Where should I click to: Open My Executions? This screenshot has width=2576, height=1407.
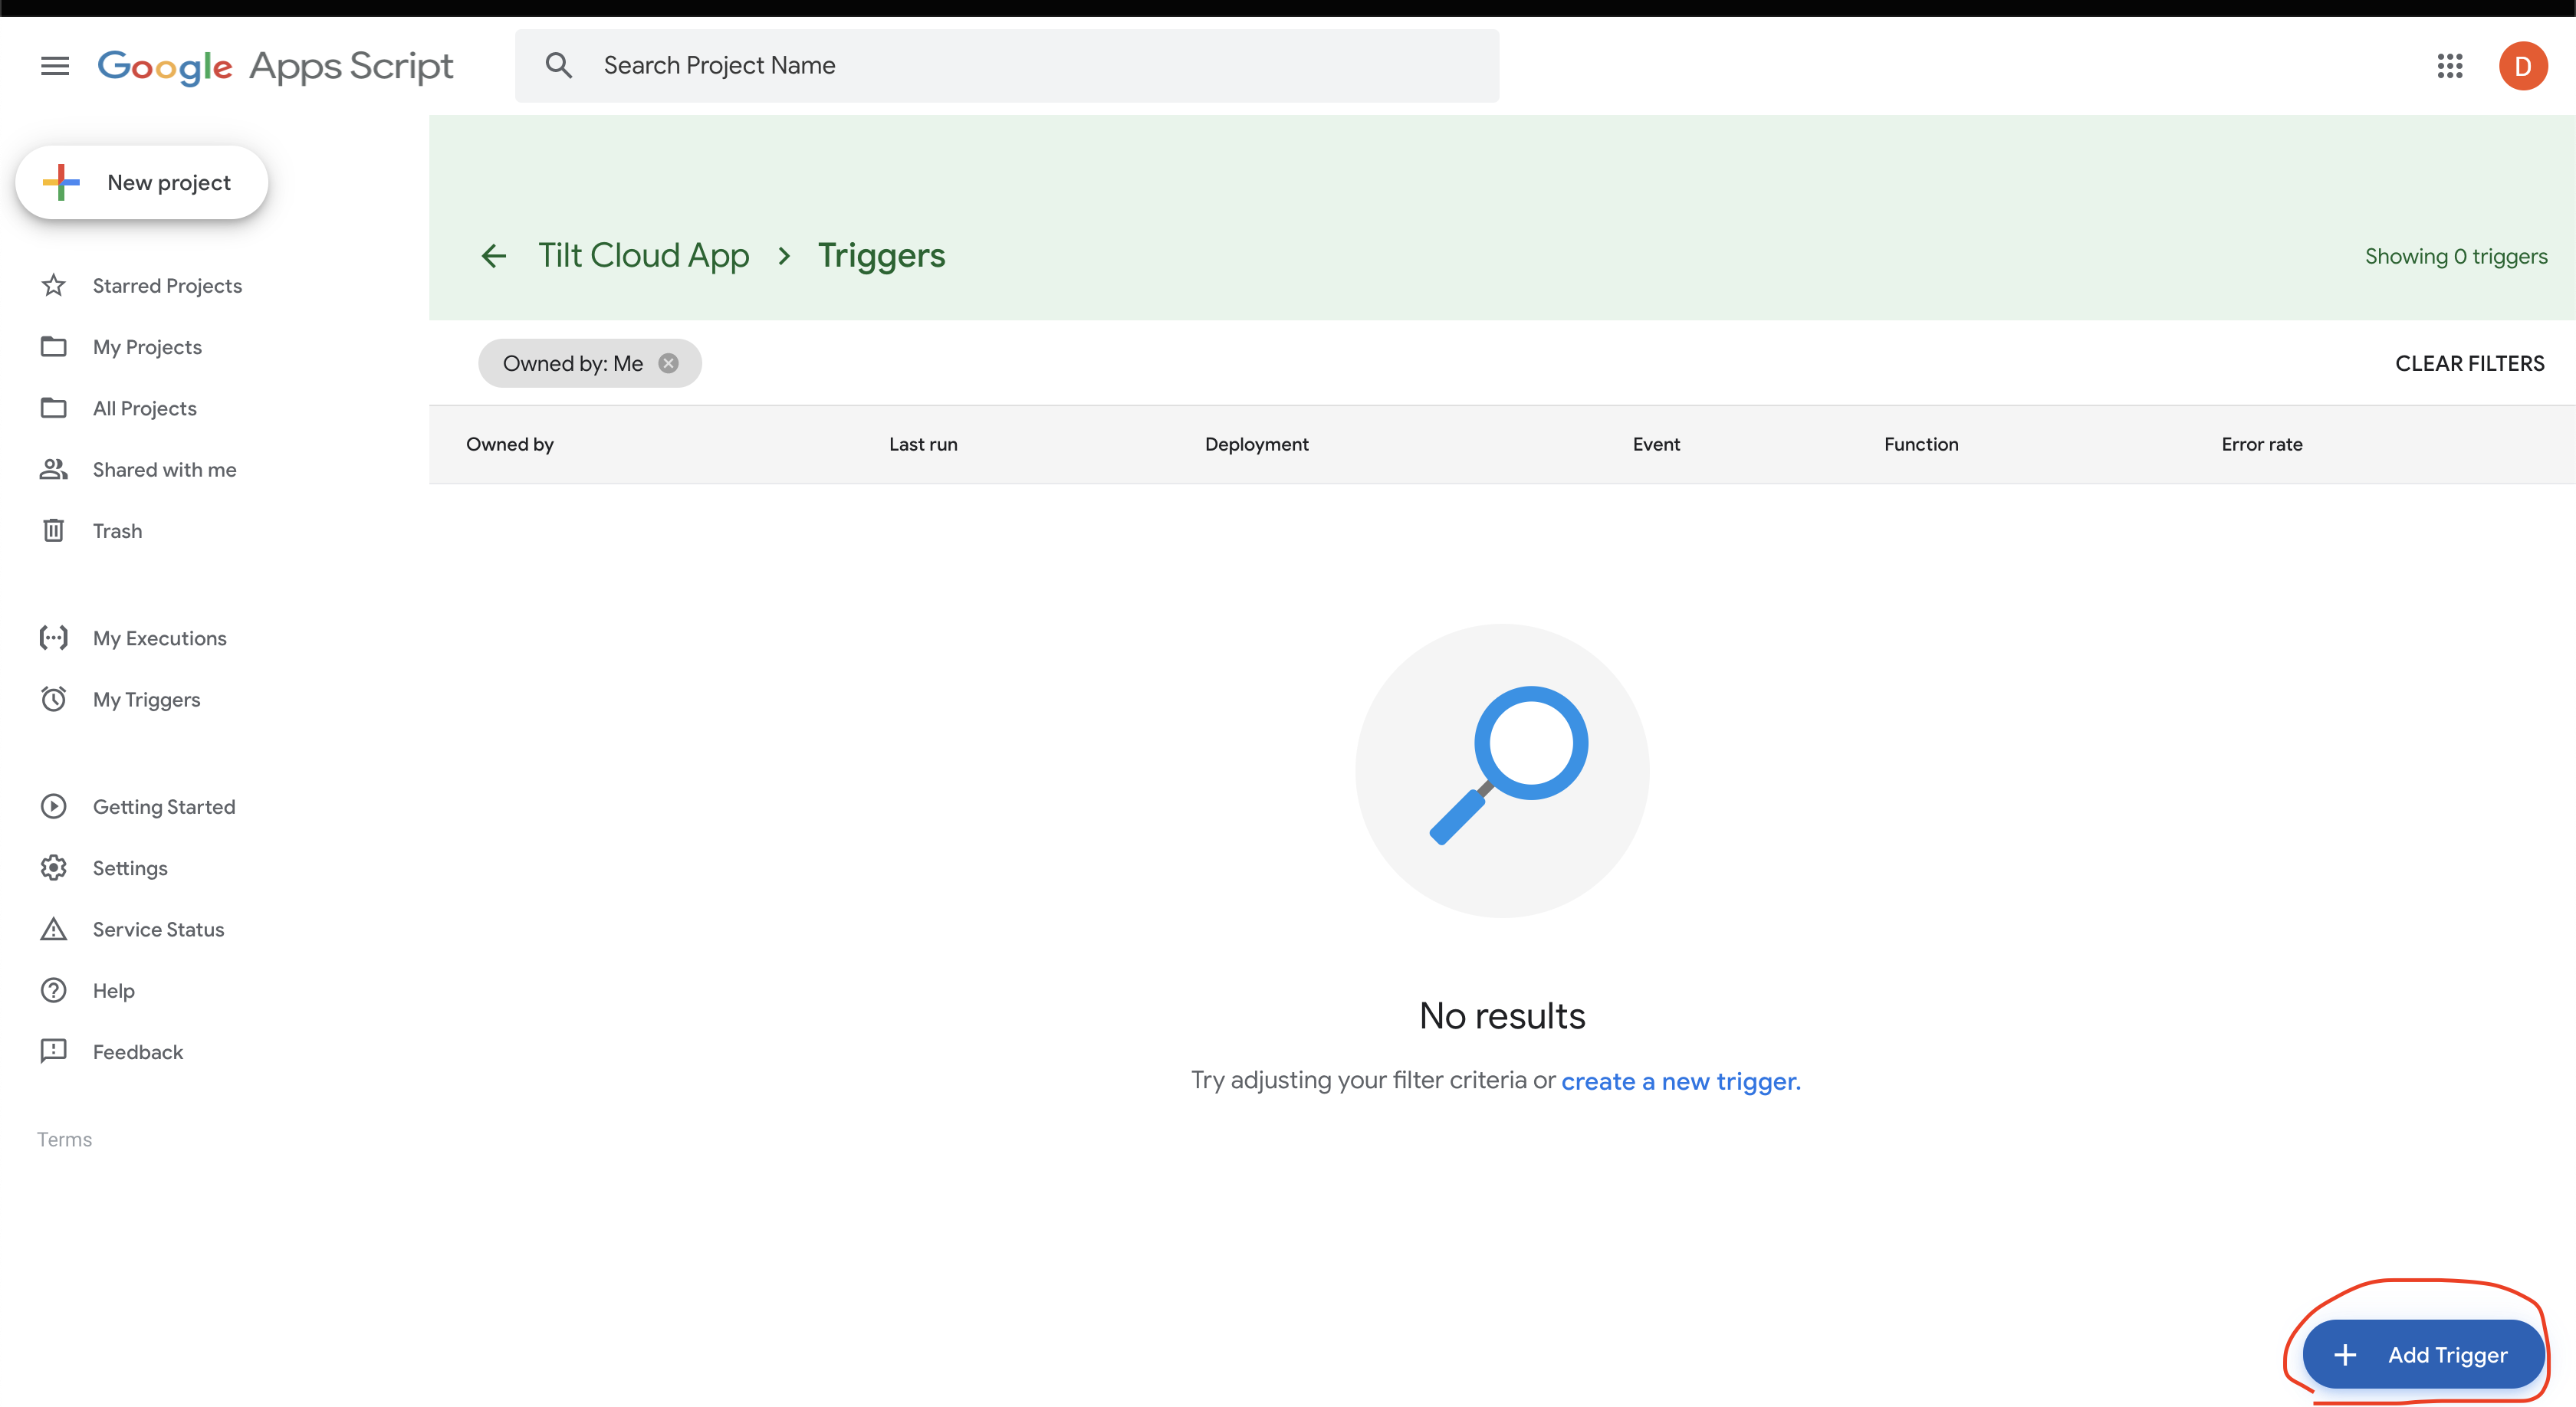click(x=160, y=638)
